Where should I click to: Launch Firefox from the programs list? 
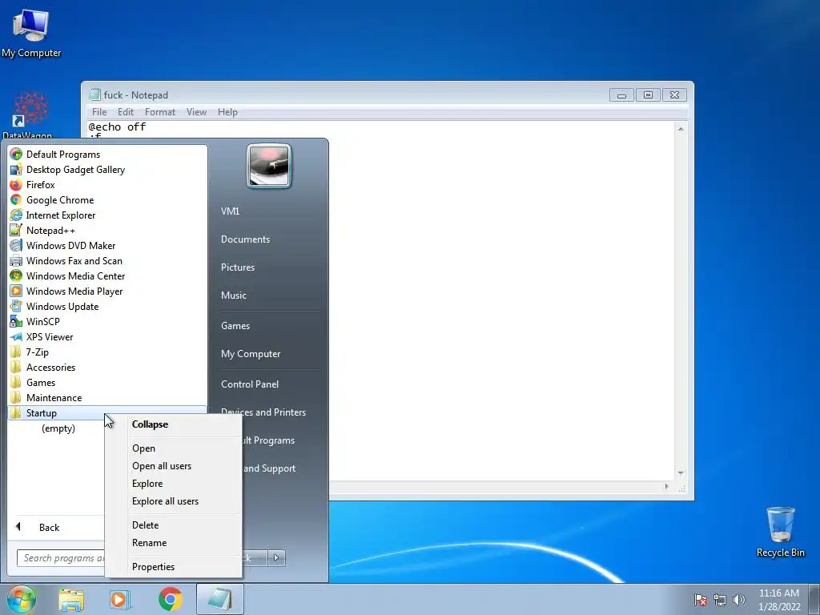[x=107, y=185]
